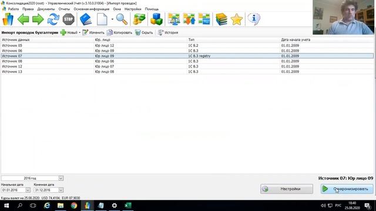This screenshot has height=211, width=376.
Task: Open Task View on the taskbar
Action: click(x=33, y=206)
